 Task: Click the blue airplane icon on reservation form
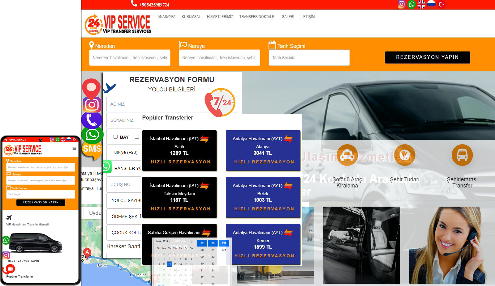[x=109, y=88]
